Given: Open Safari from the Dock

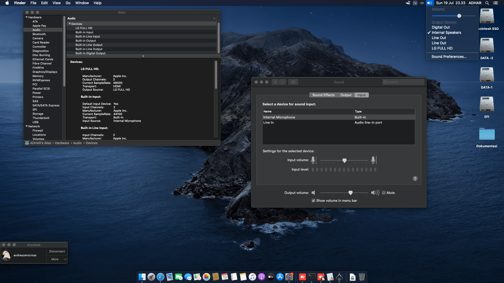Looking at the screenshot, I should pos(160,277).
